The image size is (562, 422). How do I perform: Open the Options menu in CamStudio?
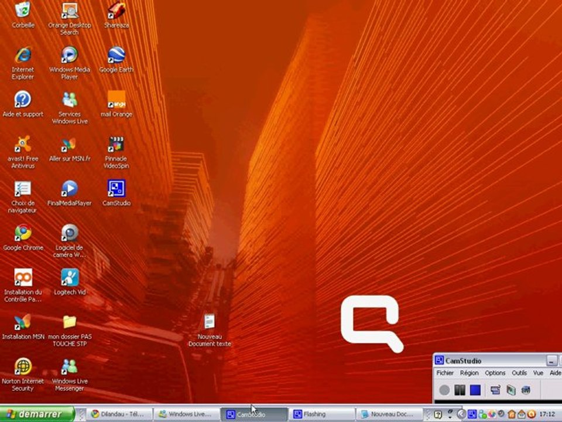point(495,373)
